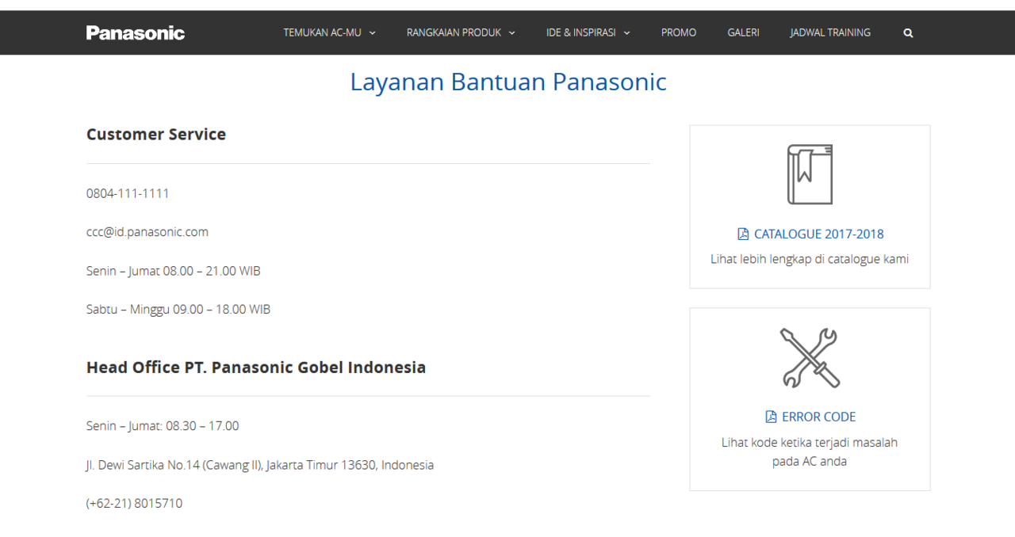Screen dimensions: 1015x537
Task: Open the search magnifier icon
Action: point(908,33)
